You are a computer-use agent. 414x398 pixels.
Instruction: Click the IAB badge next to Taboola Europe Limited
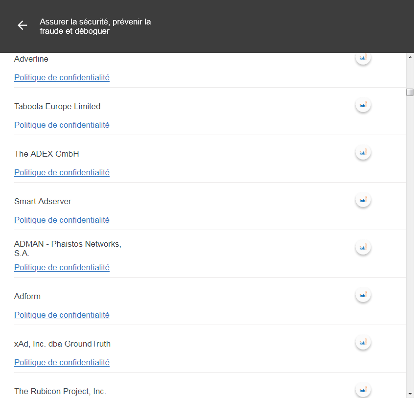363,105
